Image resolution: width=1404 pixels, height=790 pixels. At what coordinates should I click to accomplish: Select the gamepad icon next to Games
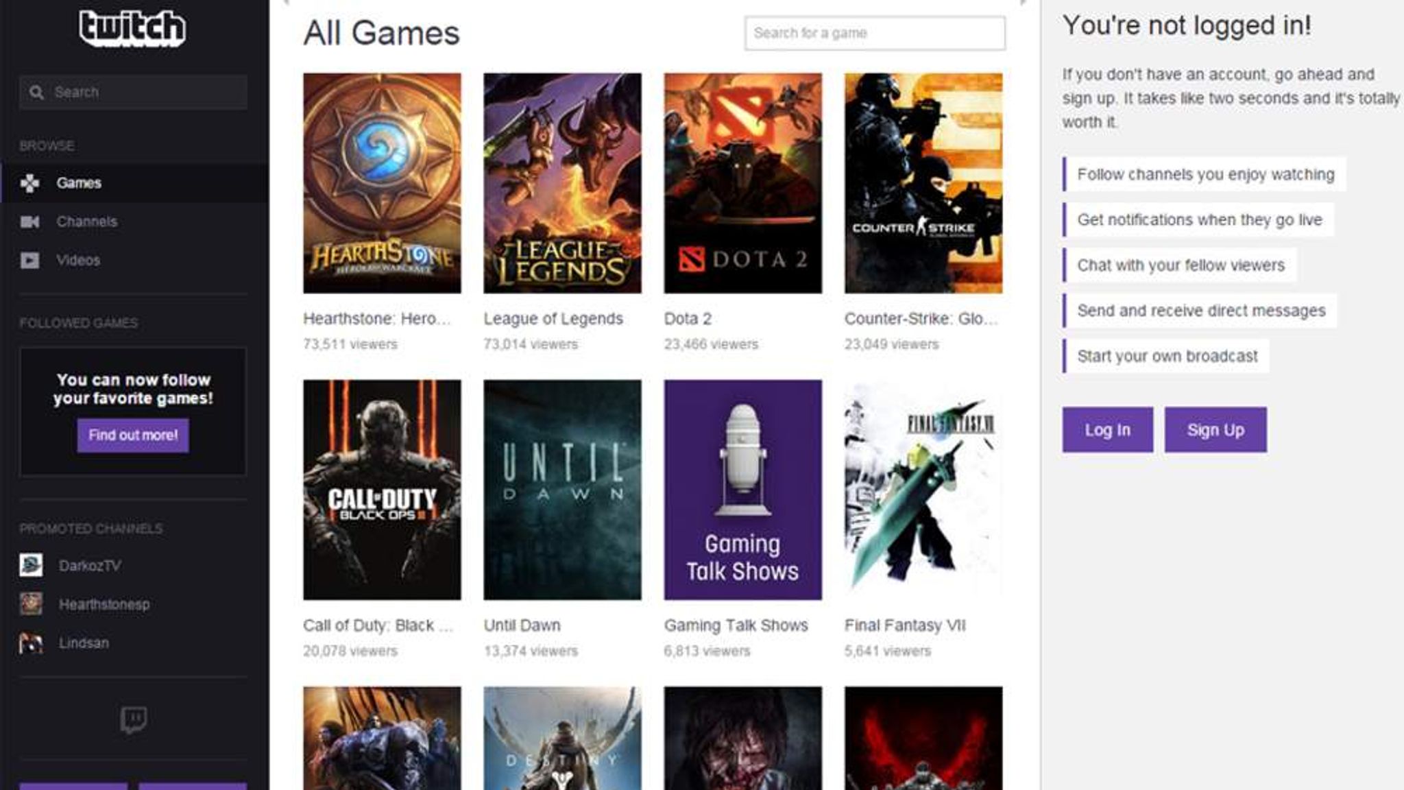point(31,183)
